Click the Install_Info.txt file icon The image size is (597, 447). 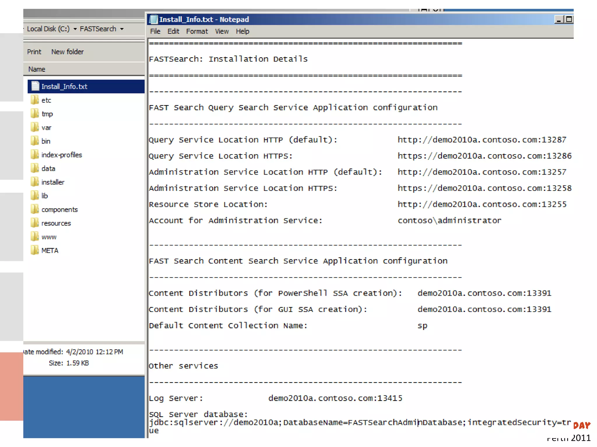coord(35,86)
